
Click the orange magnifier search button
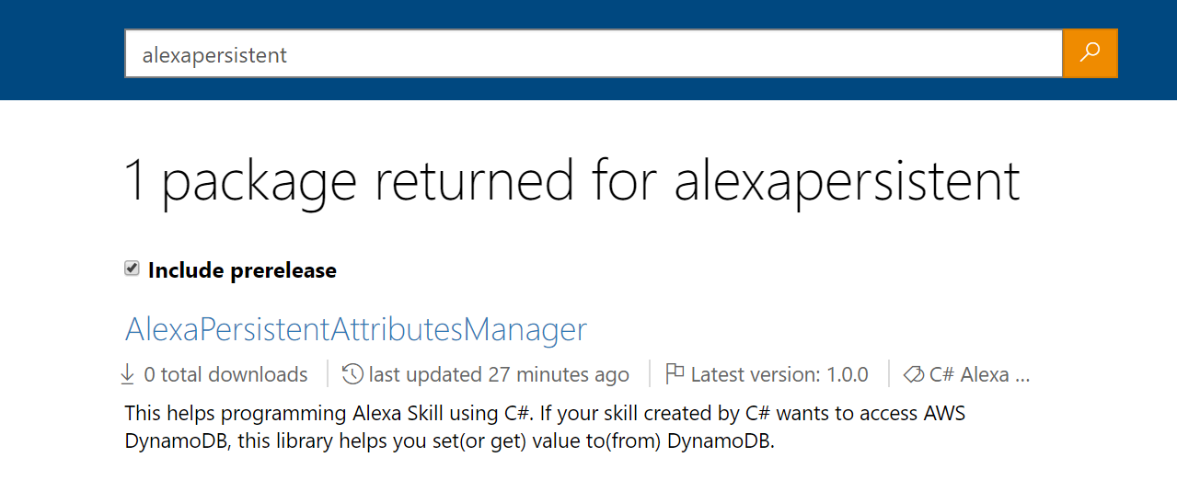tap(1090, 53)
